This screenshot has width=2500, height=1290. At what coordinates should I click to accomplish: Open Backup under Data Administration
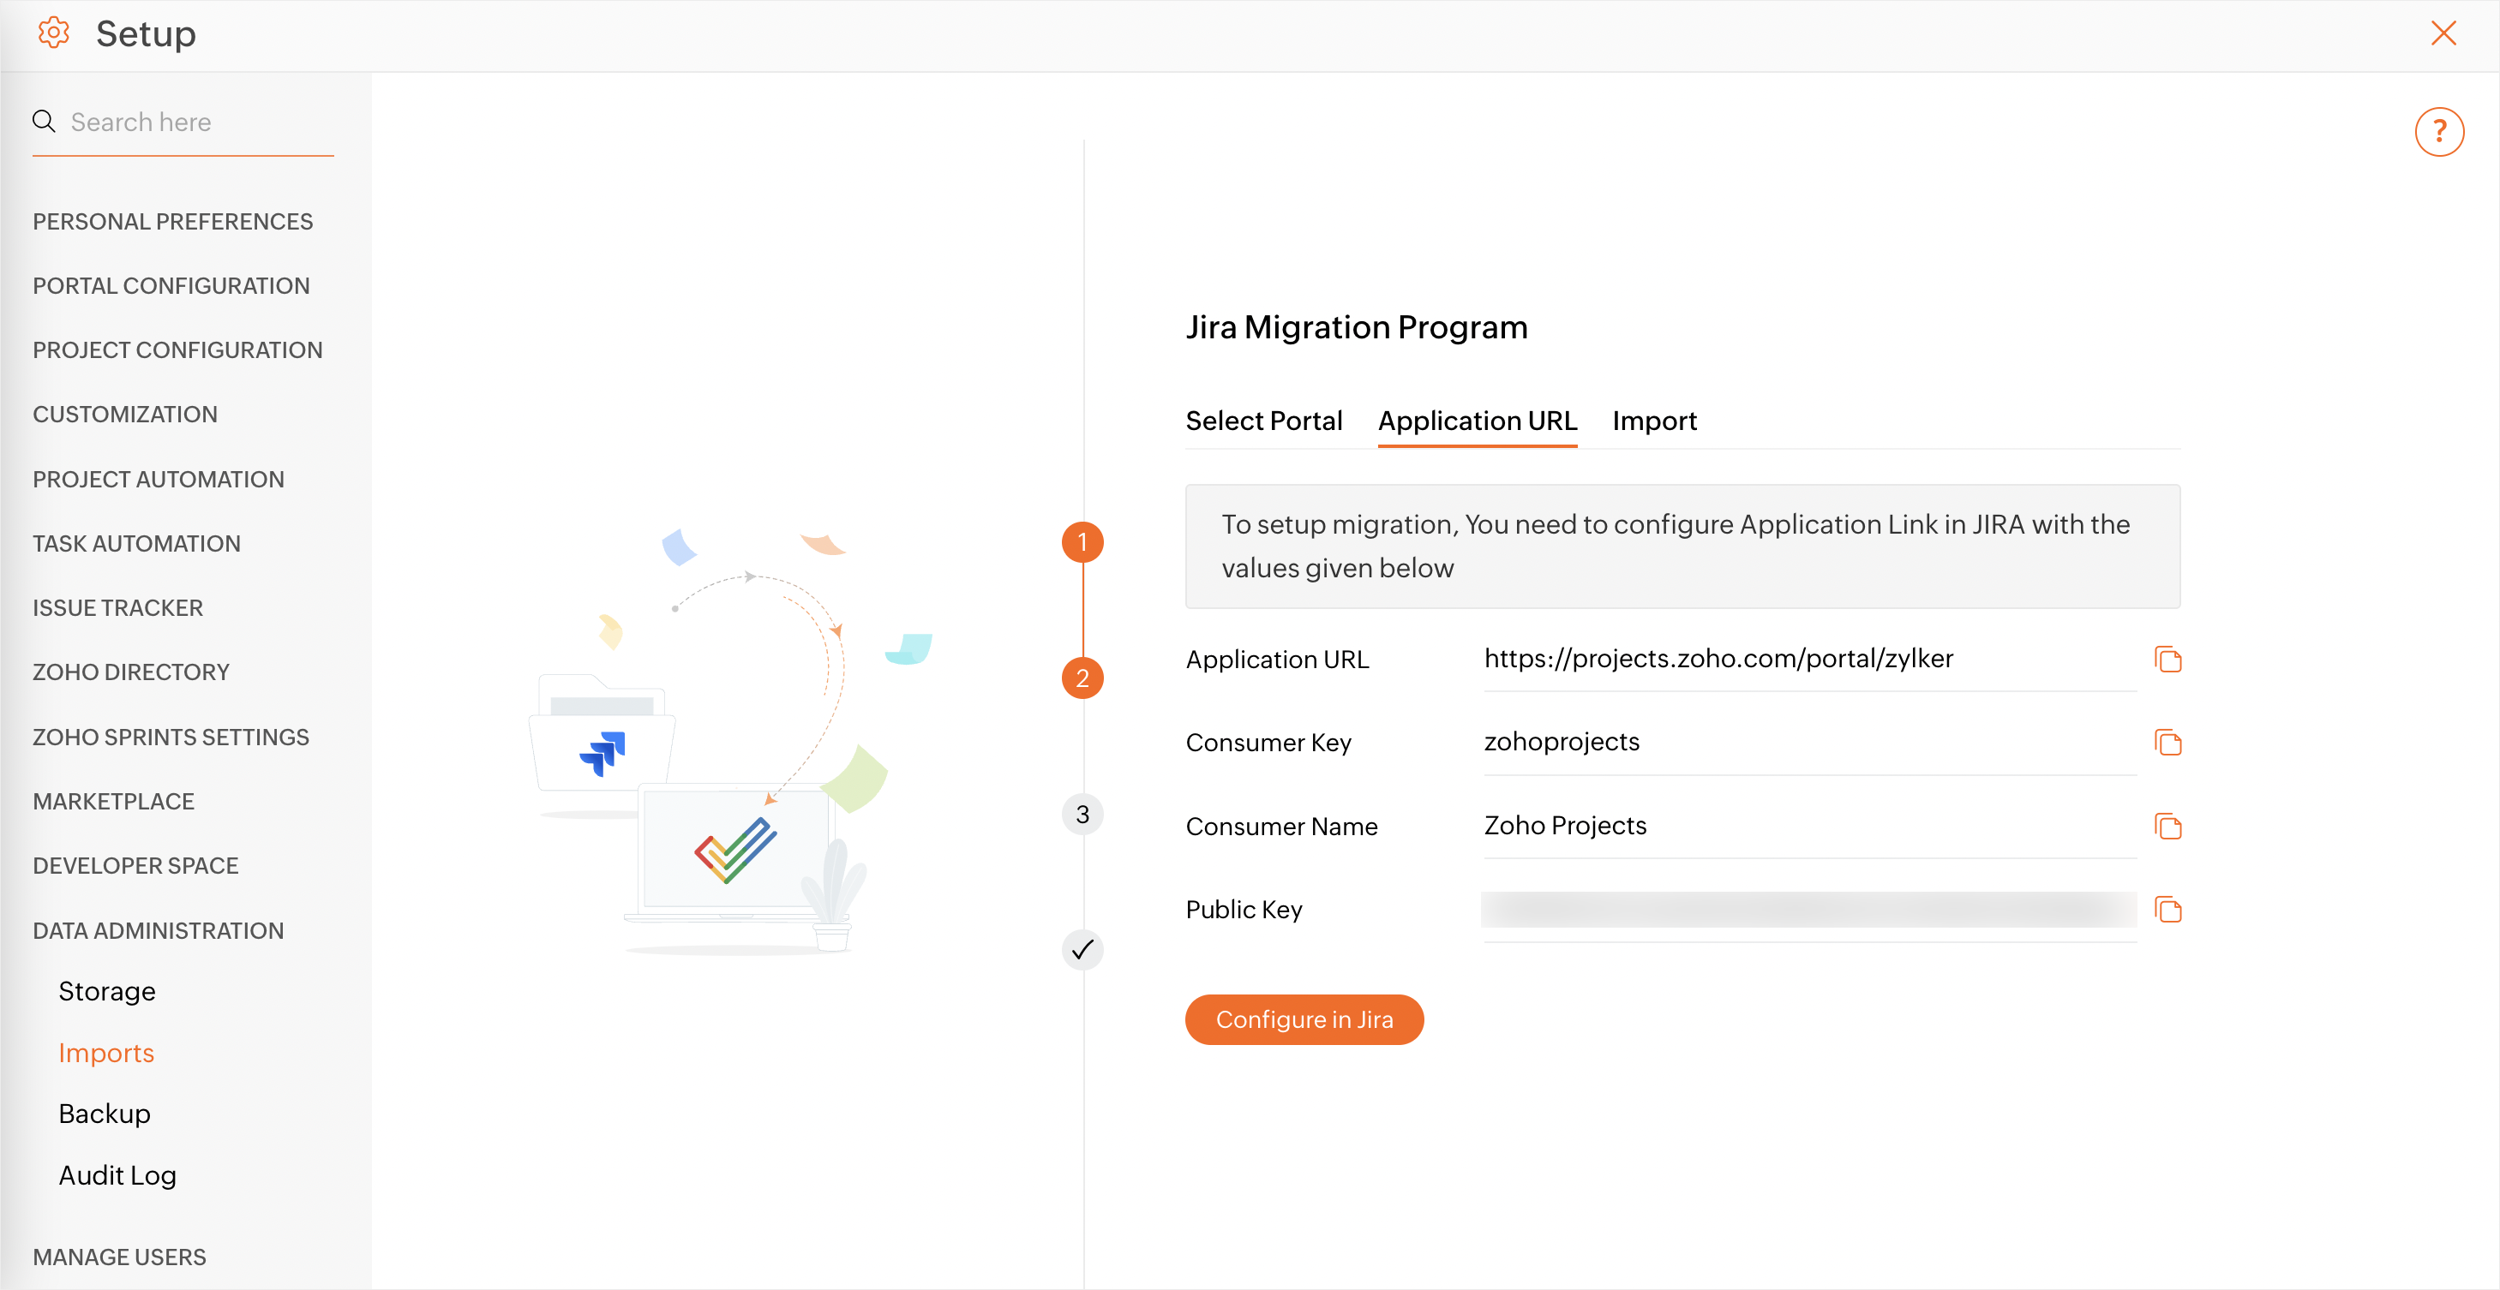click(x=105, y=1114)
